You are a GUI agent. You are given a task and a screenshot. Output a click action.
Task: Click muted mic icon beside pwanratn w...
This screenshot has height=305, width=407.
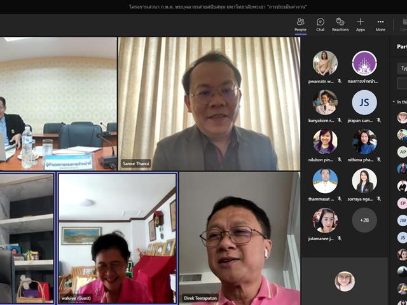[339, 81]
